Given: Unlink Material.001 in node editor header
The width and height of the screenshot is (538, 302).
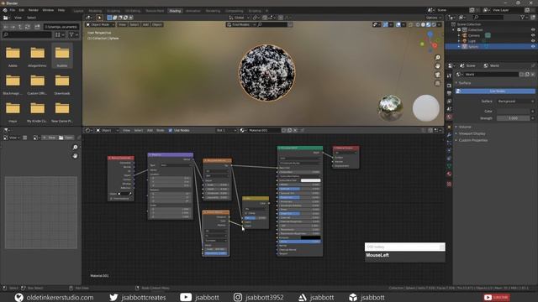Looking at the screenshot, I should click(295, 131).
